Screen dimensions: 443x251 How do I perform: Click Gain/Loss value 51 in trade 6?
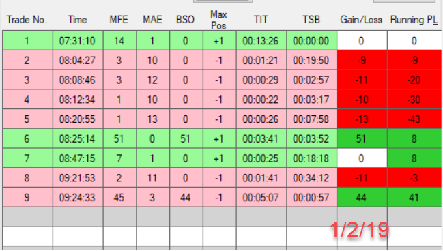tap(362, 138)
